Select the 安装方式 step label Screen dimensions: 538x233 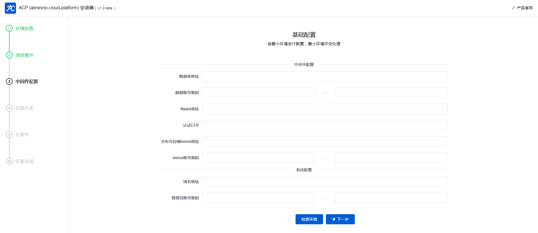coord(24,108)
